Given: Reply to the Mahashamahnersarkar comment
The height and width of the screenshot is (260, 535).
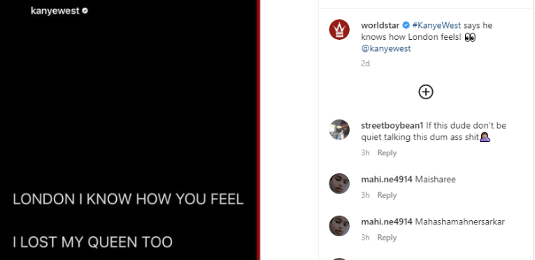Looking at the screenshot, I should [387, 238].
